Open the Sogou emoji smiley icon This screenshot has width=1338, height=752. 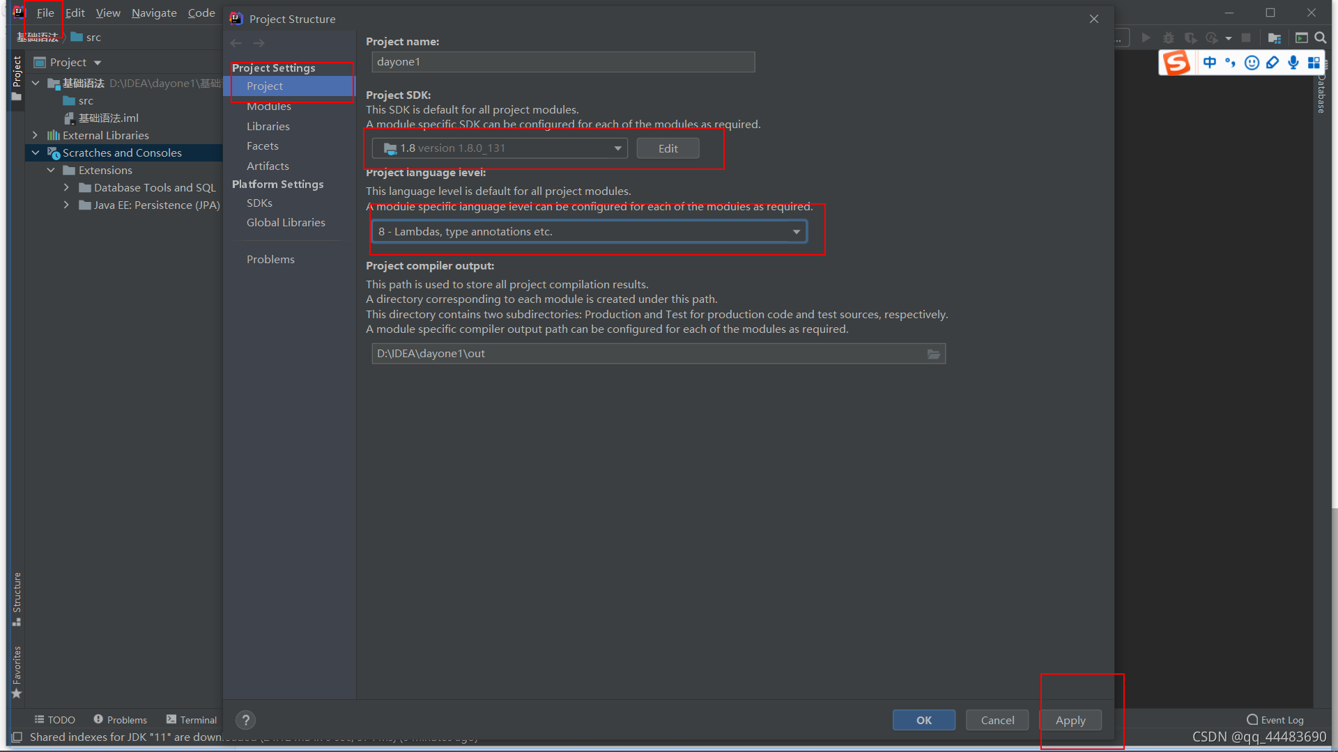click(1252, 63)
